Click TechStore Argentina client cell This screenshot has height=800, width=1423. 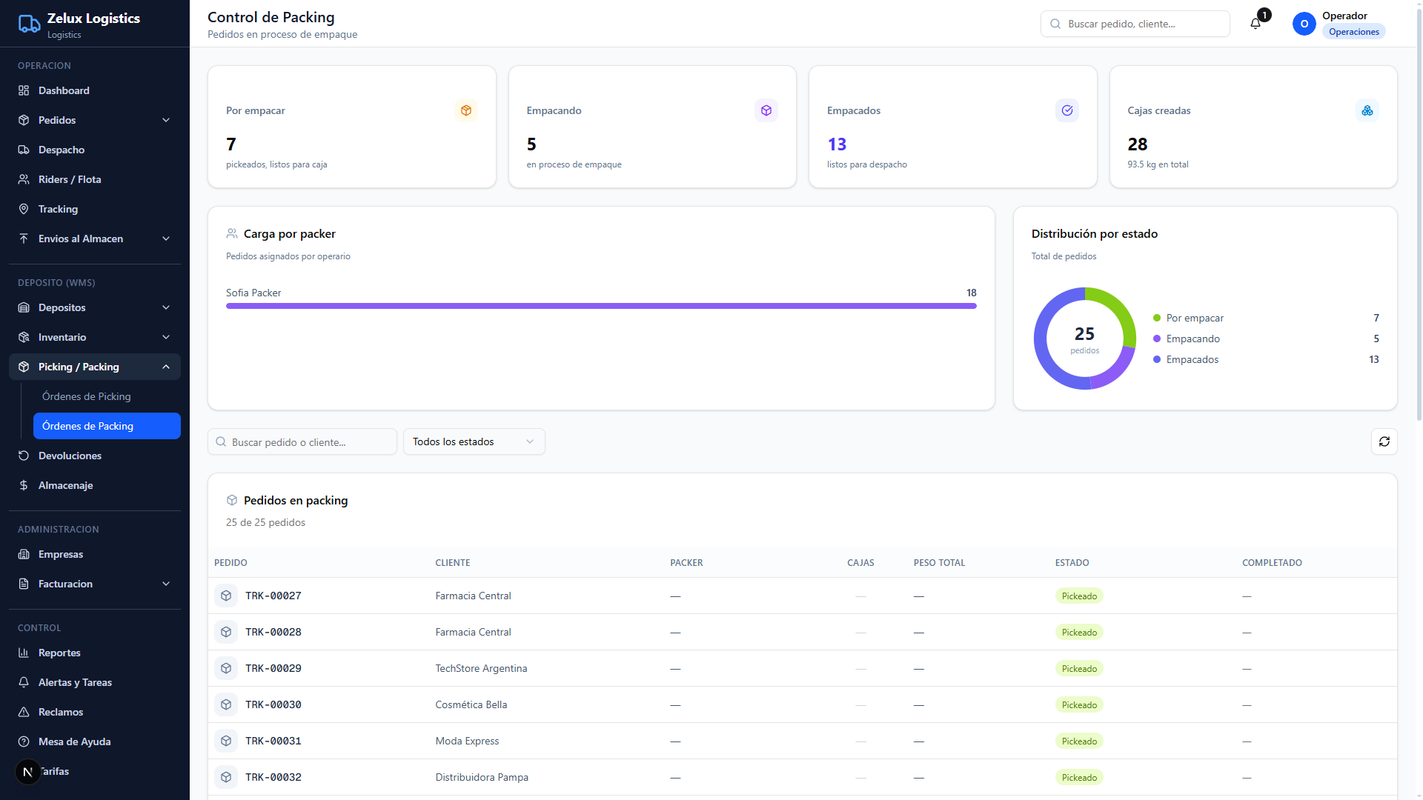481,668
